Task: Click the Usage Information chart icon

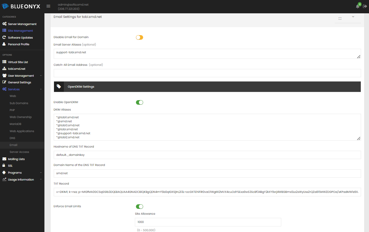Action: 4,179
